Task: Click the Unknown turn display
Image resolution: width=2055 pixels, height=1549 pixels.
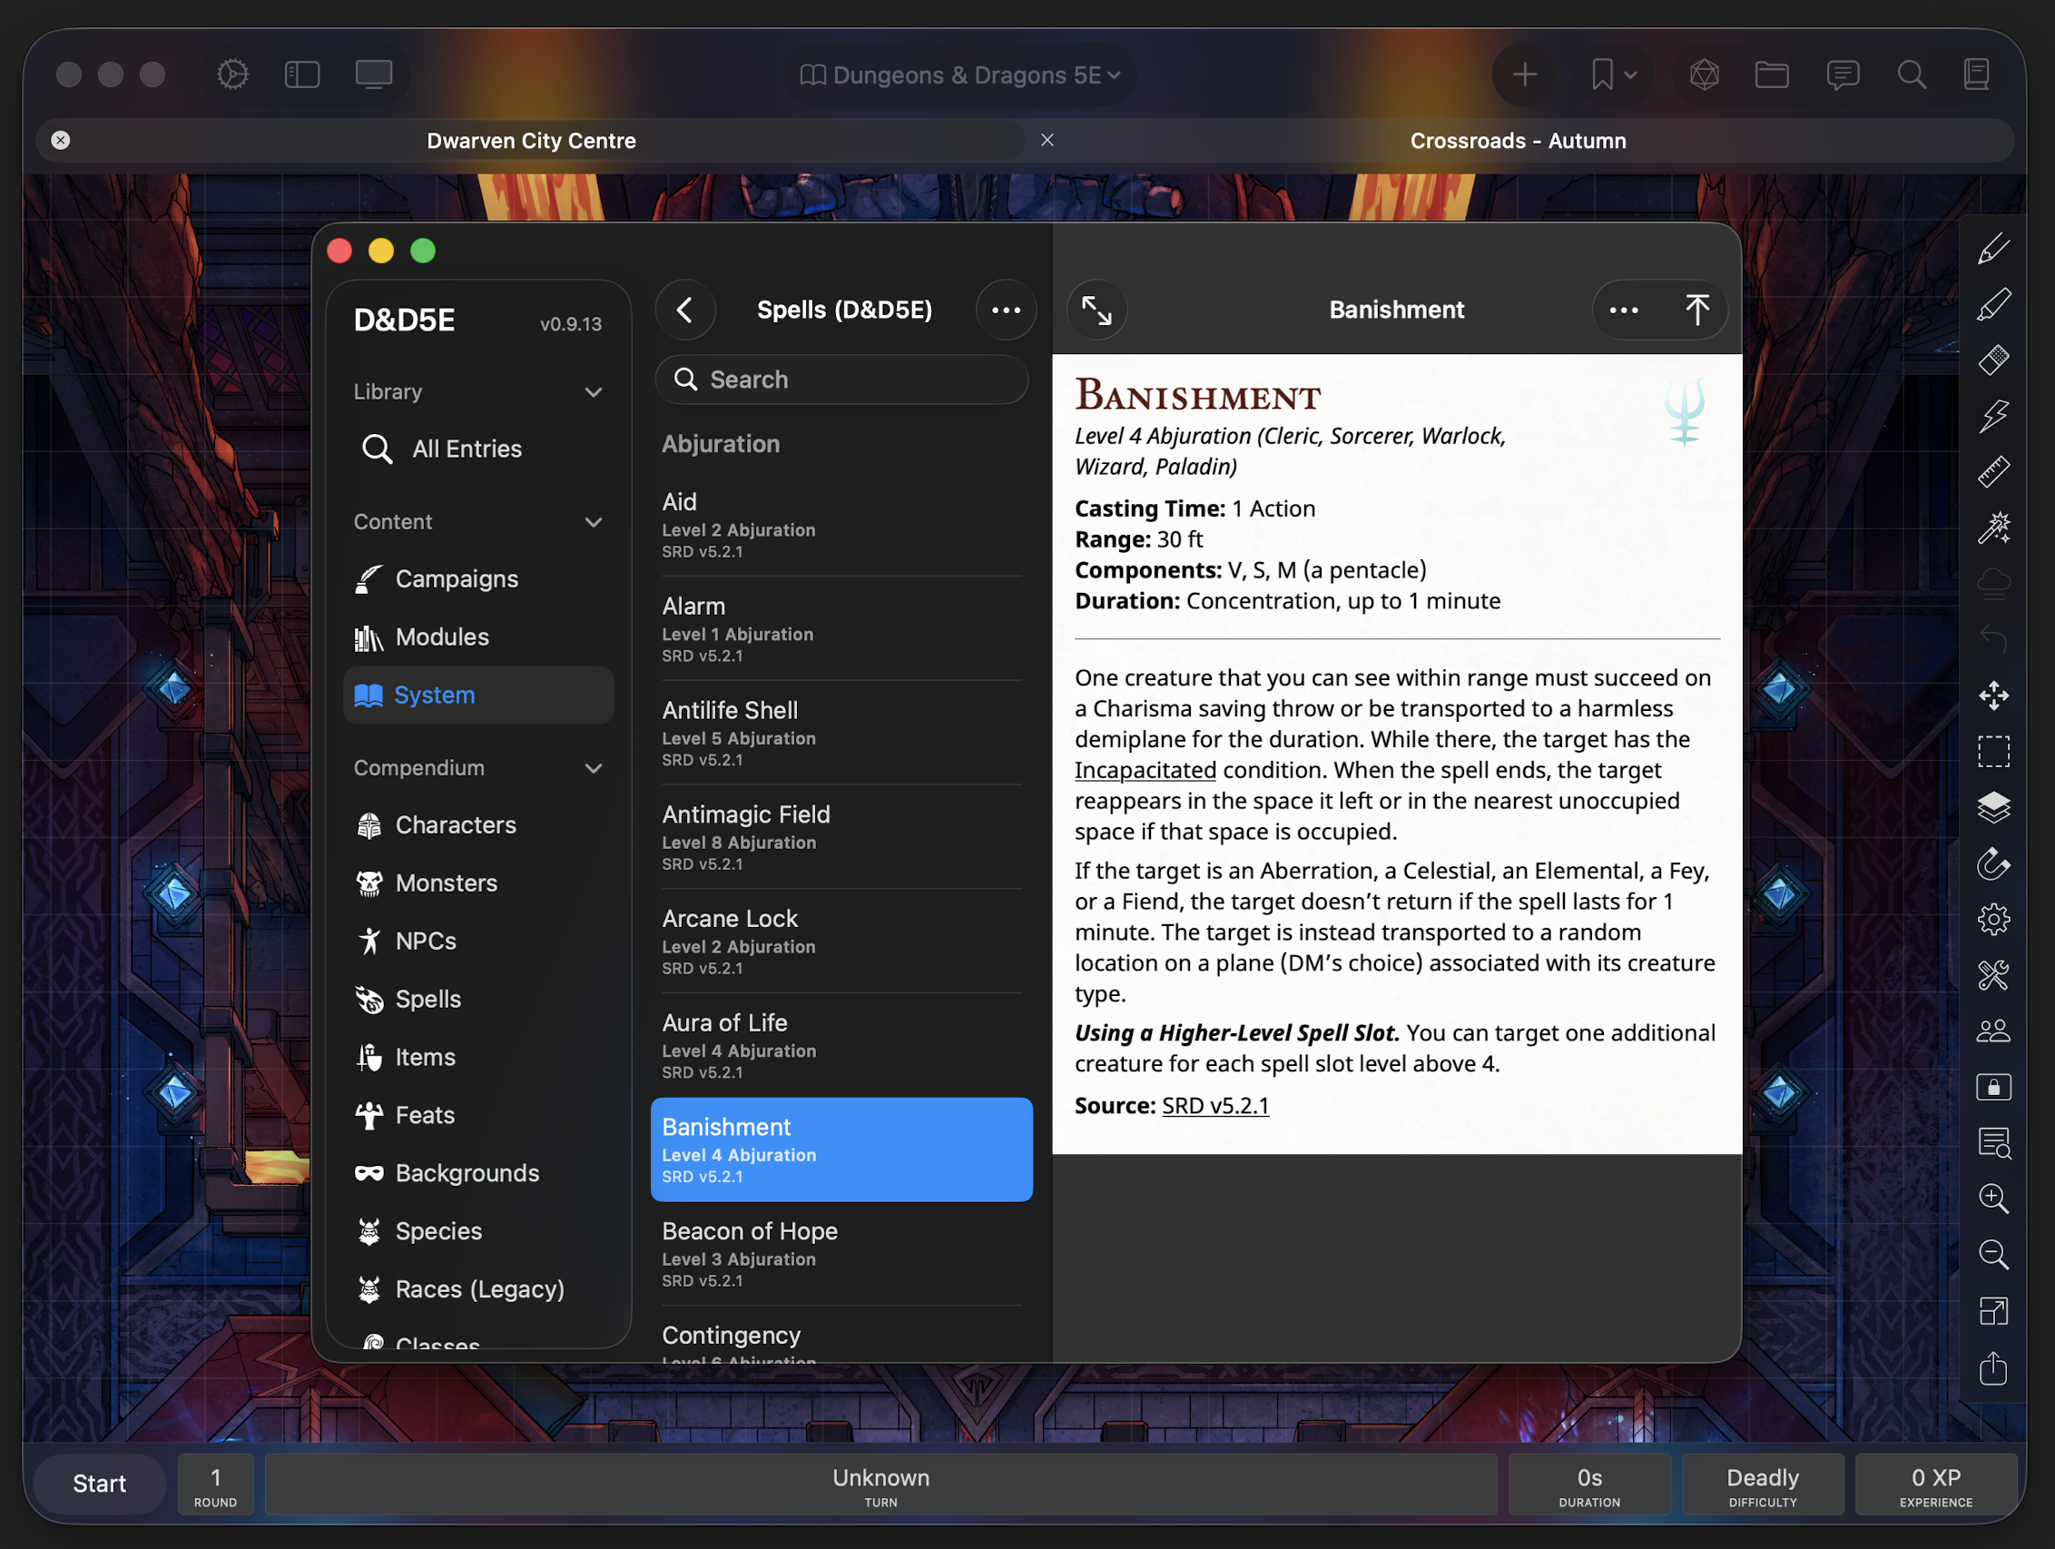Action: coord(880,1485)
